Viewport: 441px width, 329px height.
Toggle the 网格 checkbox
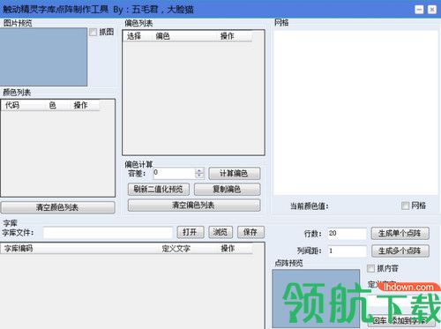coord(406,206)
